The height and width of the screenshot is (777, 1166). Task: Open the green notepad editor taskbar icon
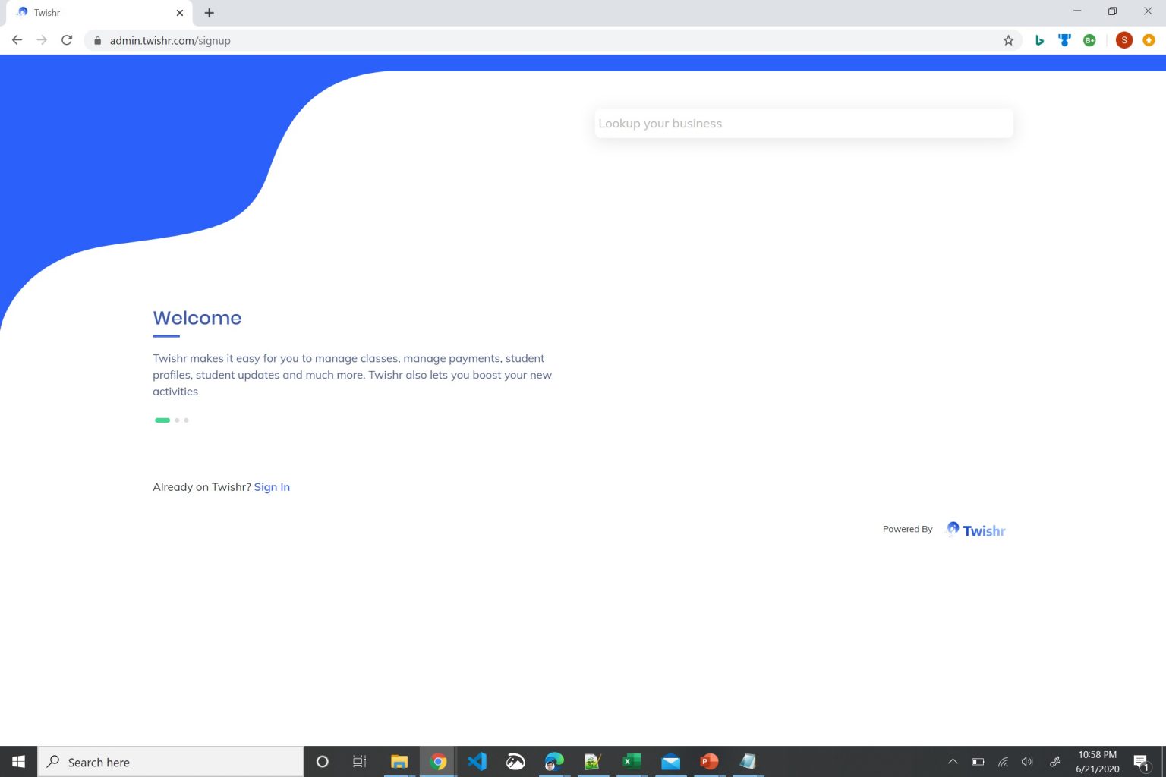point(593,762)
